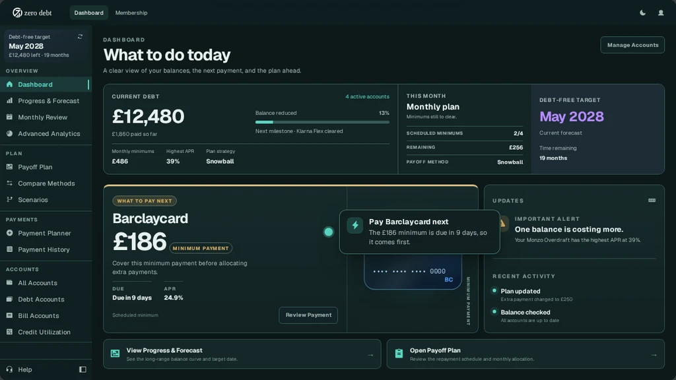Switch to the Membership top tab

[131, 13]
